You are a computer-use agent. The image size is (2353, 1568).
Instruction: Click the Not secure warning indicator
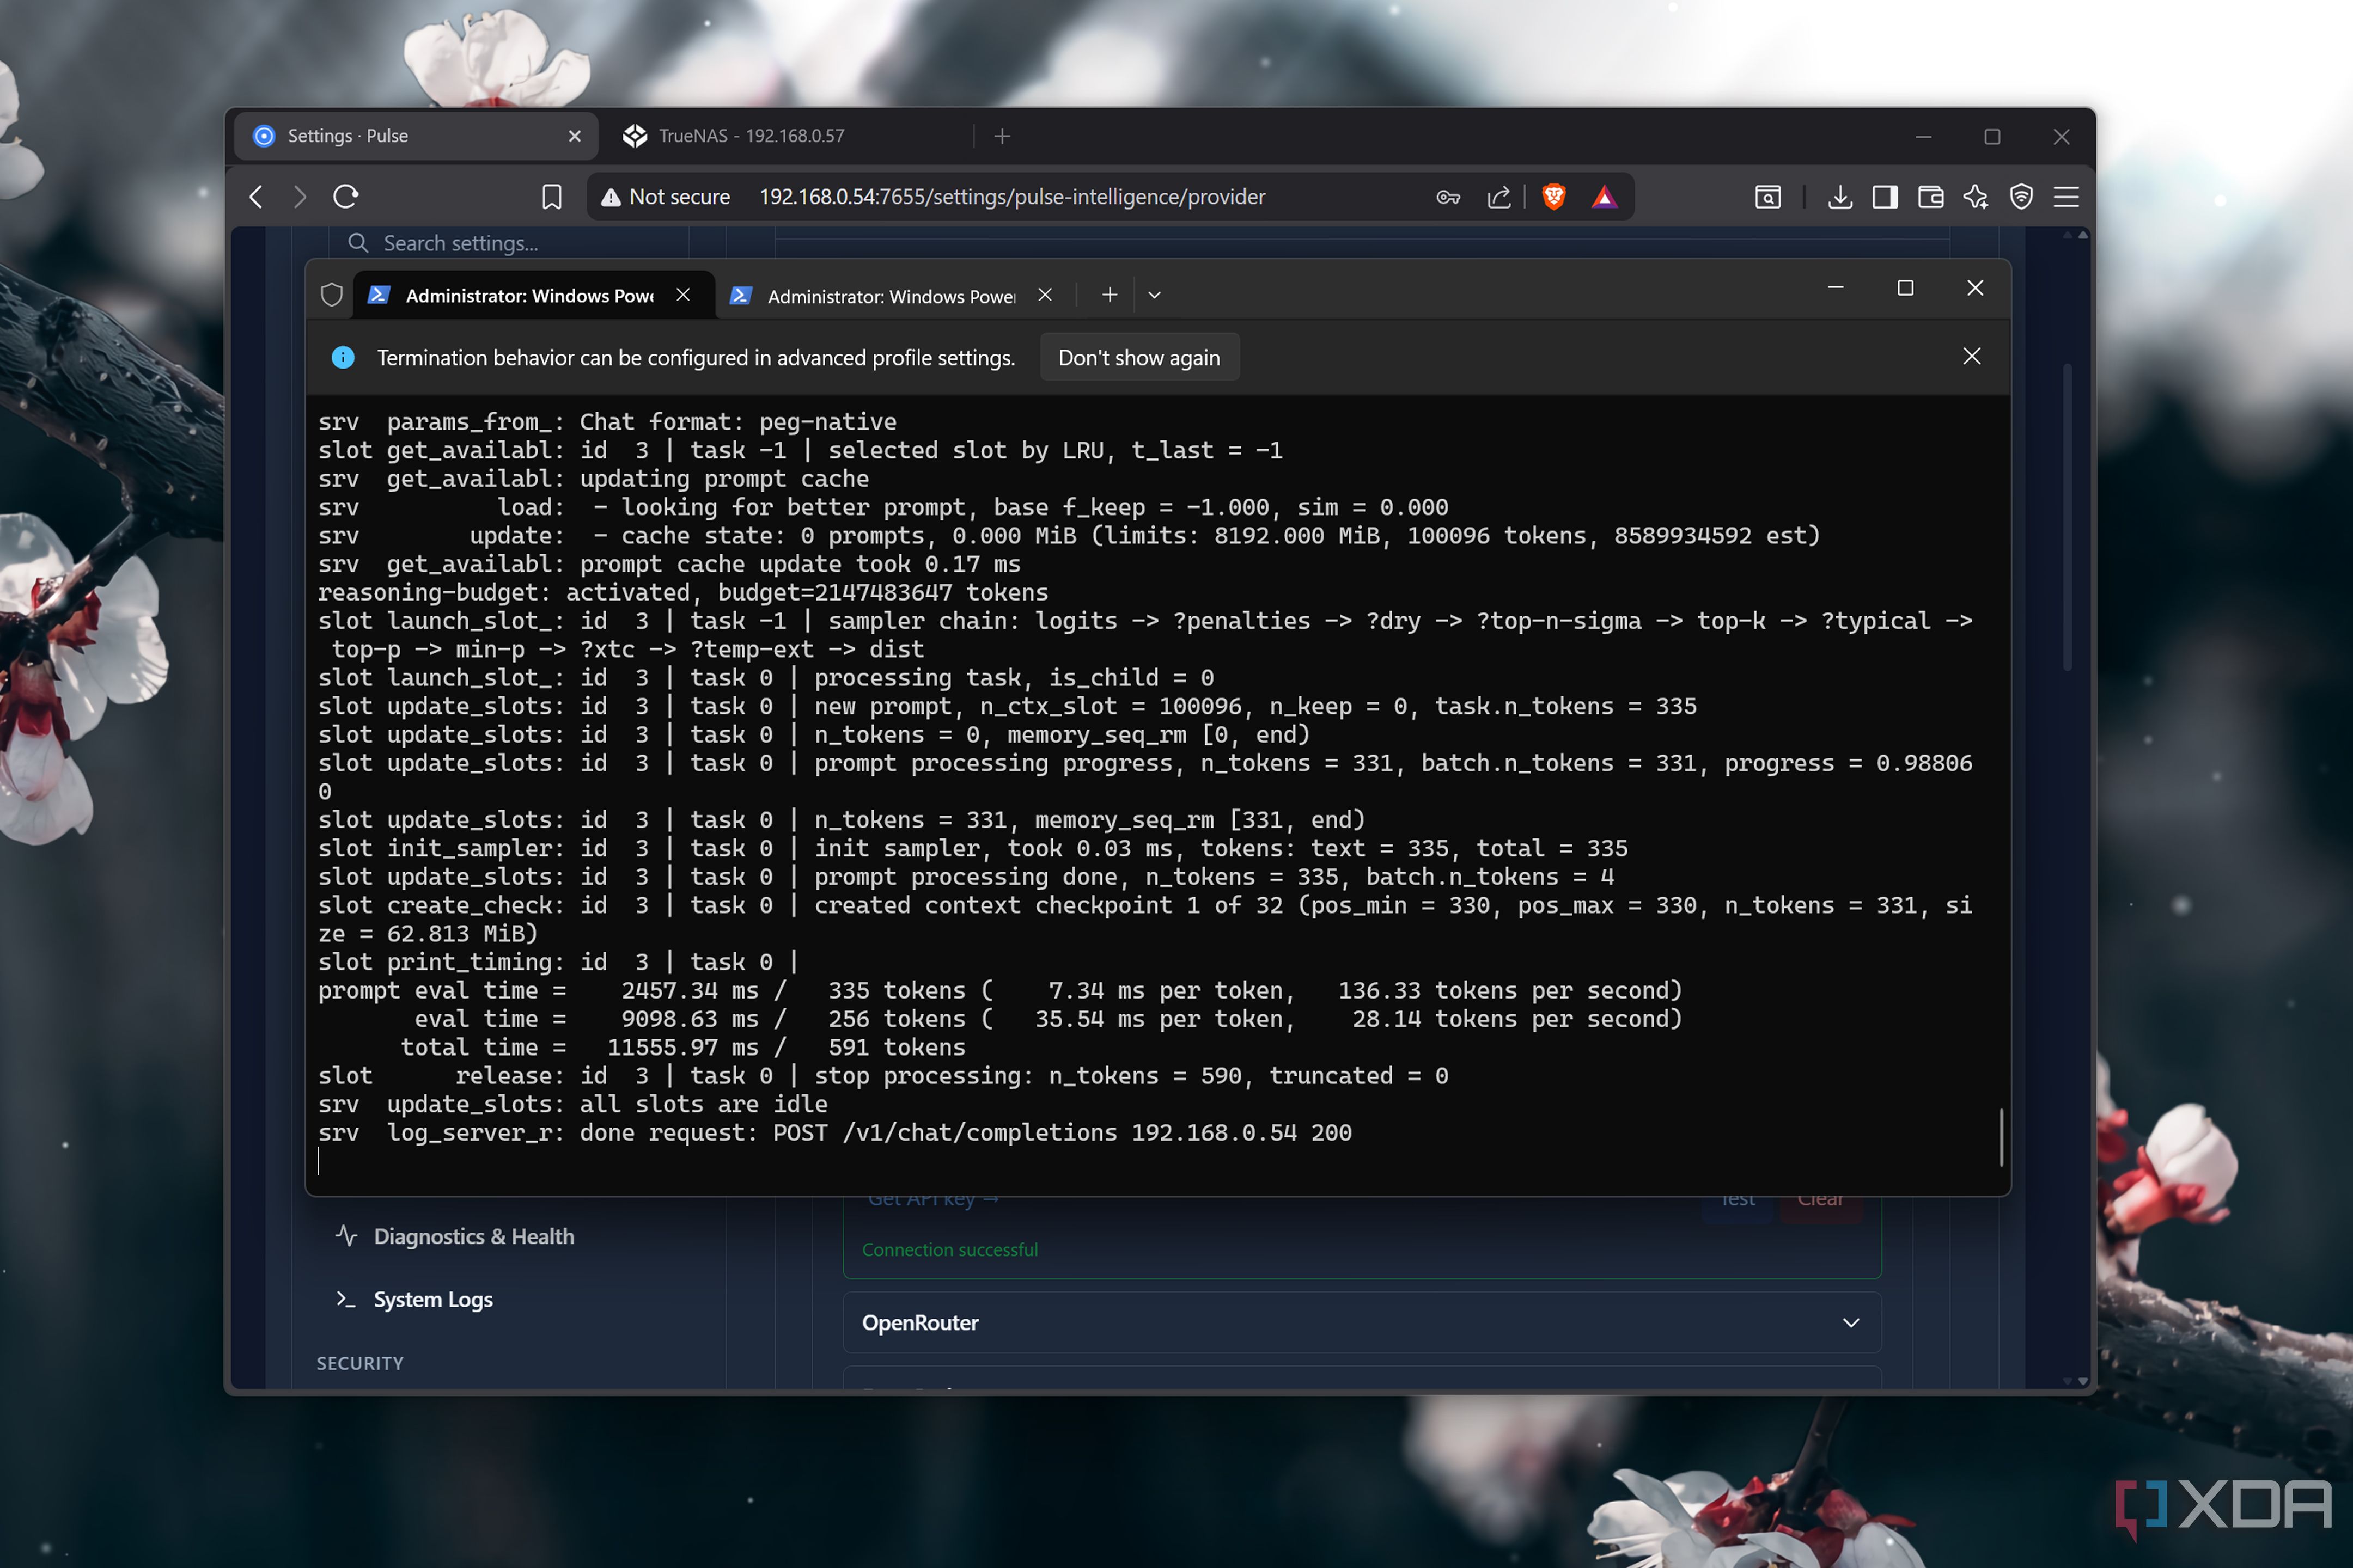coord(665,197)
